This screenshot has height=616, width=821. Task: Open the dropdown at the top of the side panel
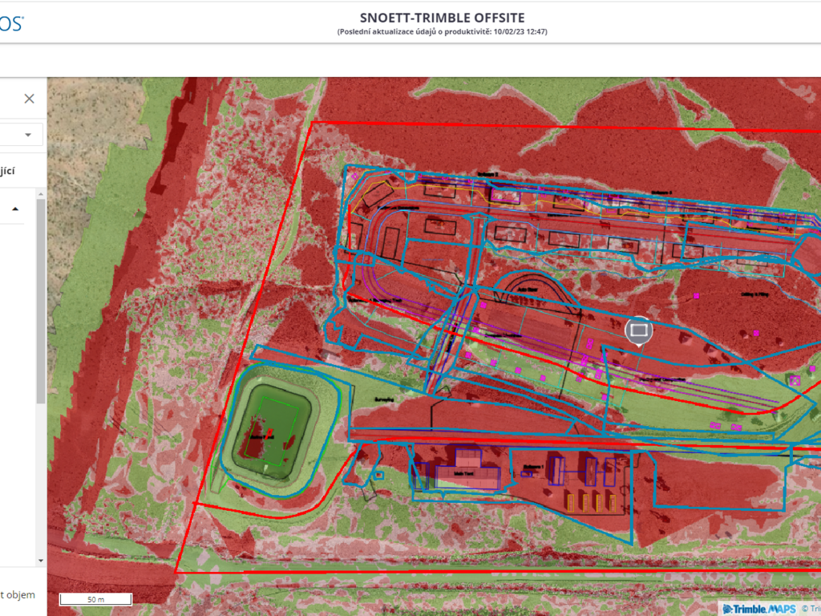[28, 134]
